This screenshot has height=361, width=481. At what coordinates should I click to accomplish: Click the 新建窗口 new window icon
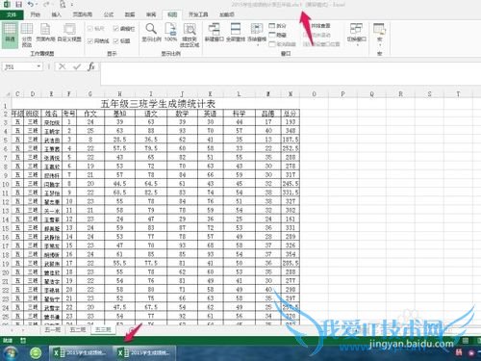click(x=214, y=33)
